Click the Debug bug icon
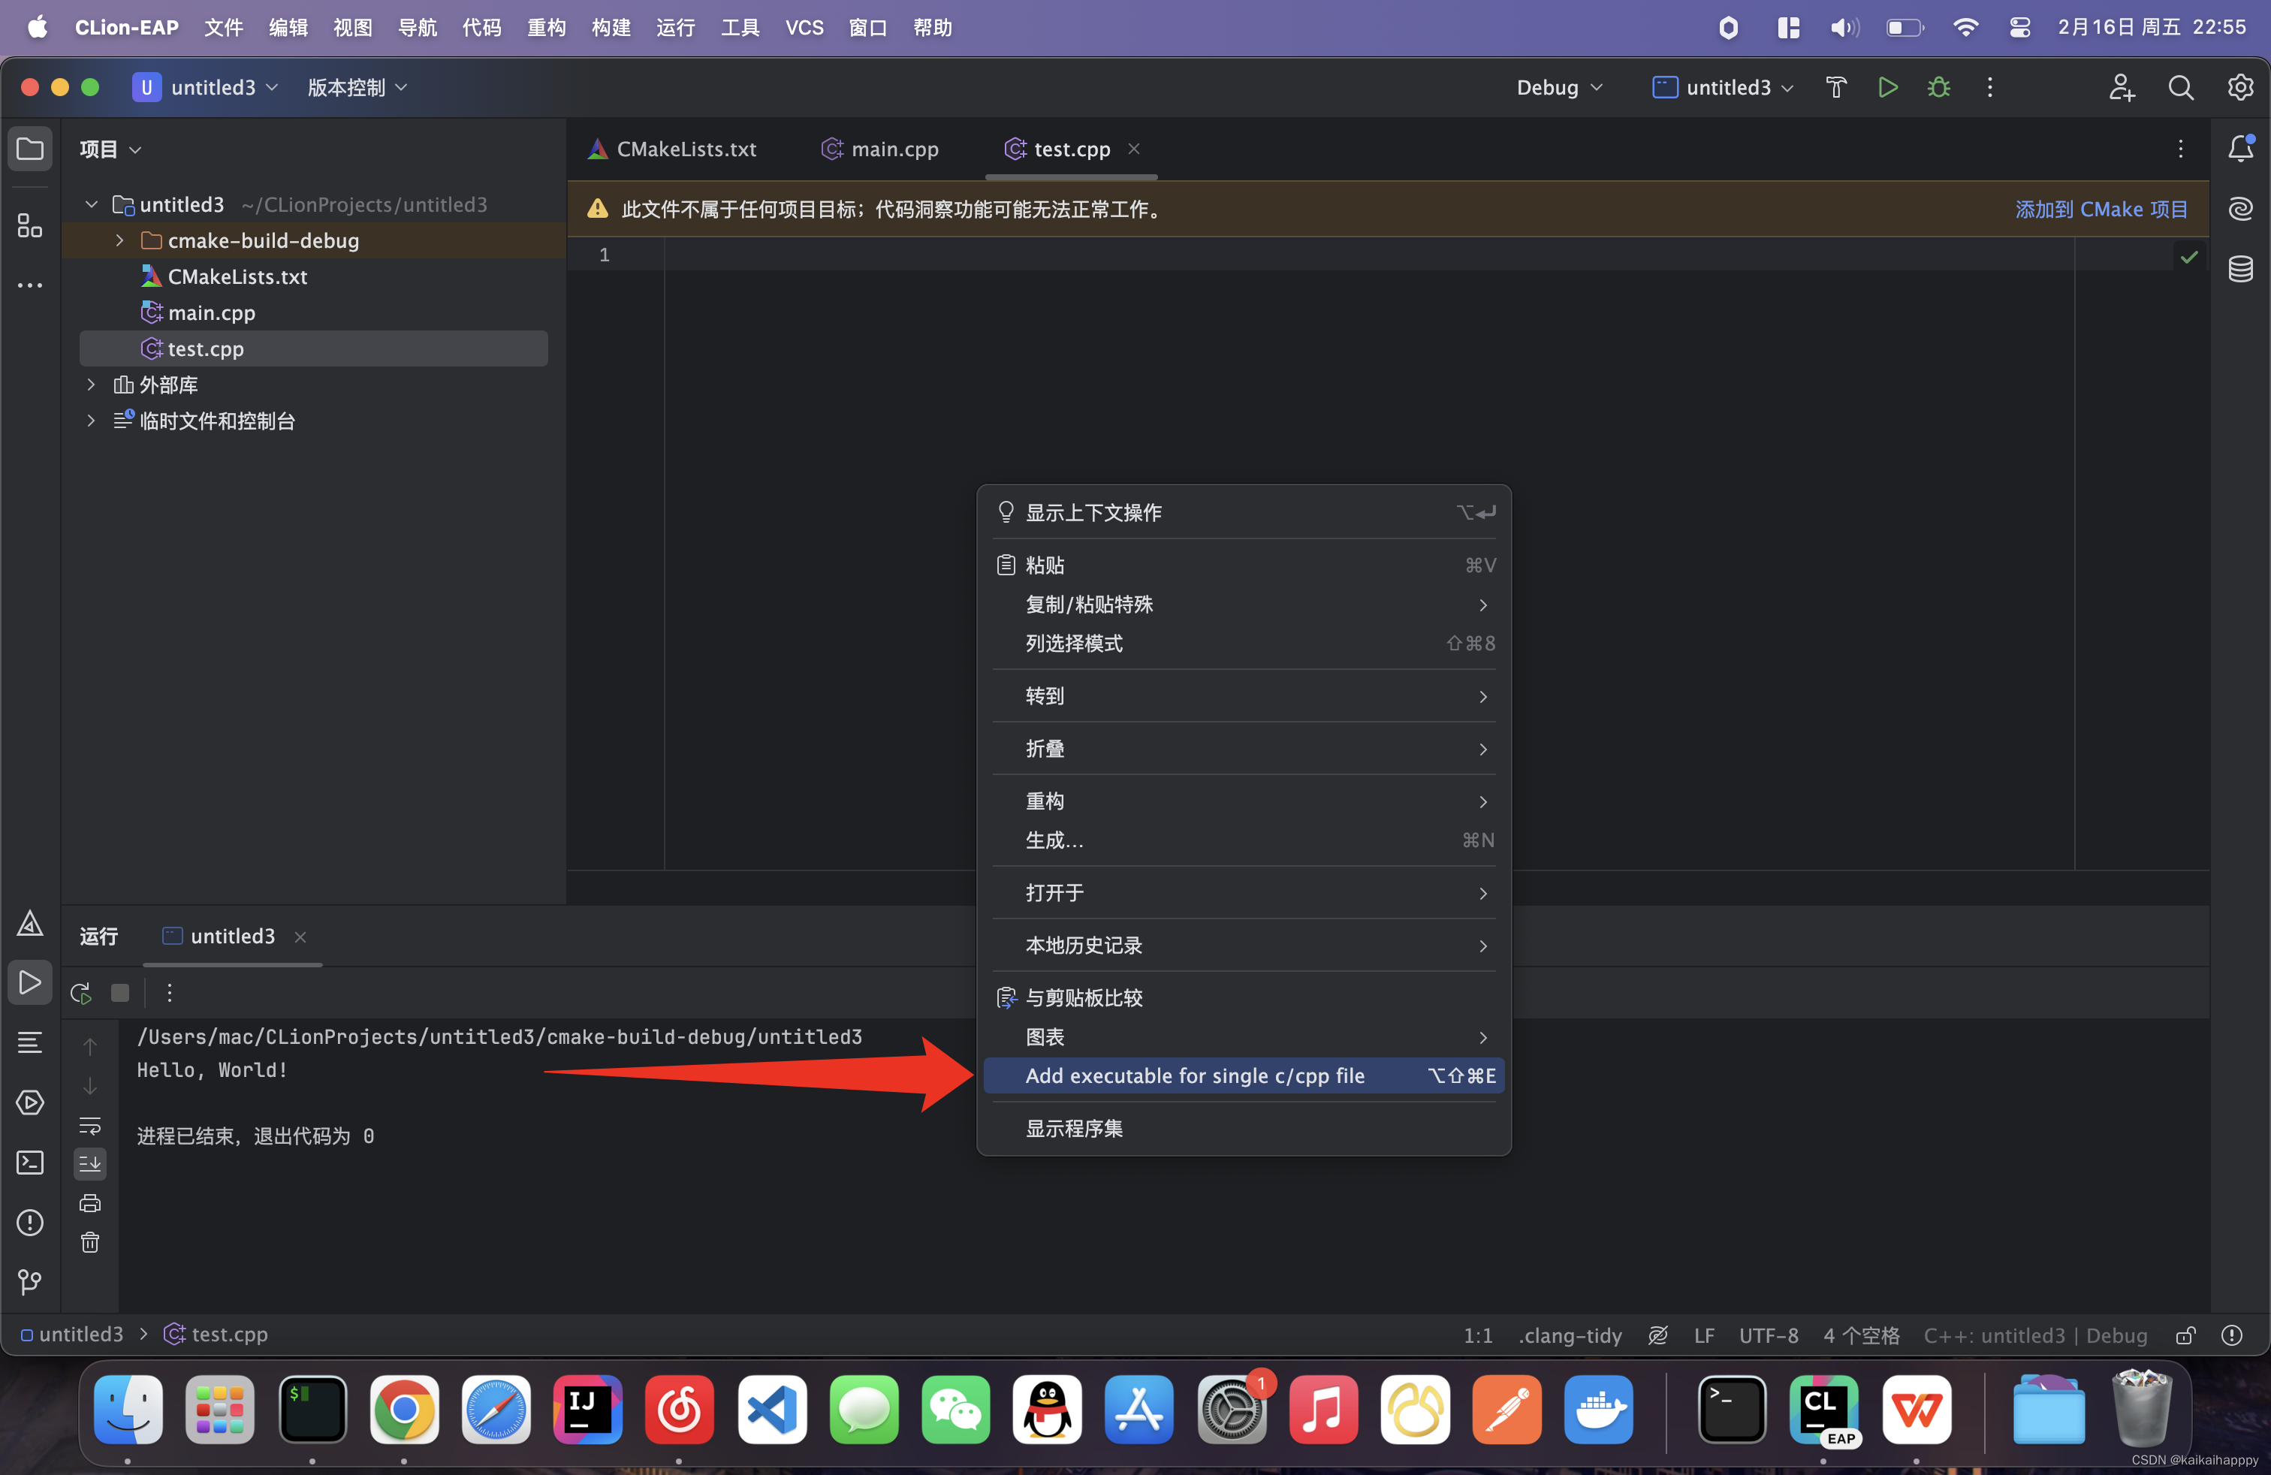 click(x=1938, y=88)
